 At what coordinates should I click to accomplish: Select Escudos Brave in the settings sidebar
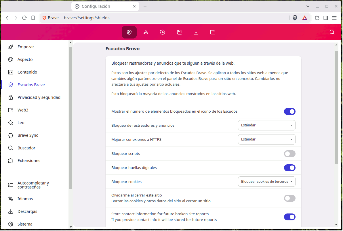[x=31, y=85]
